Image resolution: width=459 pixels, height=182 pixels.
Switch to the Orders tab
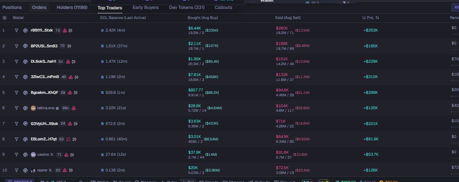[x=39, y=7]
